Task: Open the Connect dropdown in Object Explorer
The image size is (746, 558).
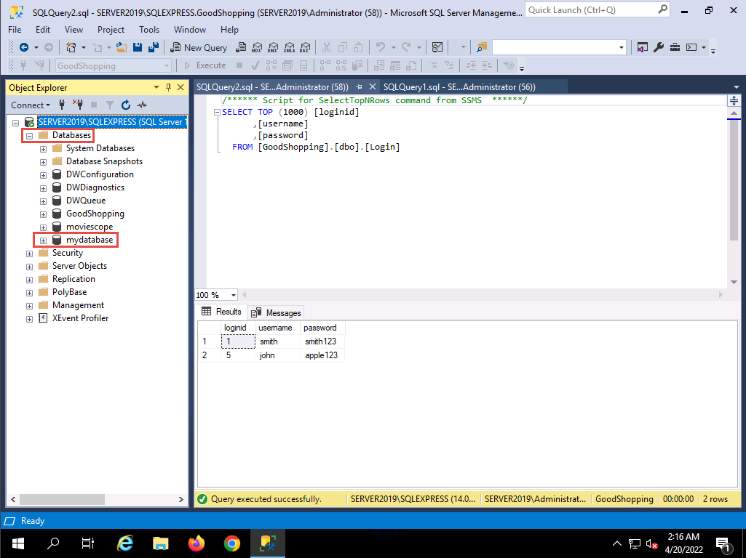Action: [x=30, y=105]
